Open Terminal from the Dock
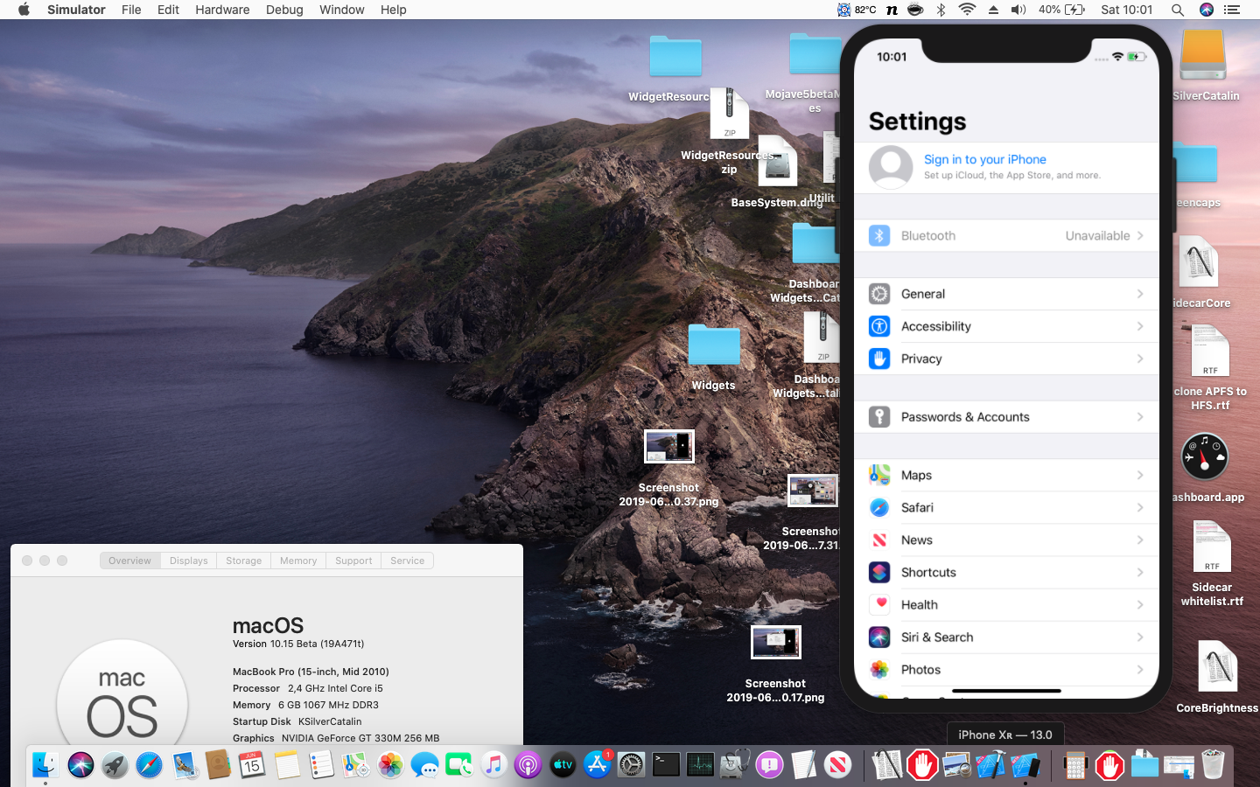This screenshot has width=1260, height=787. point(666,765)
